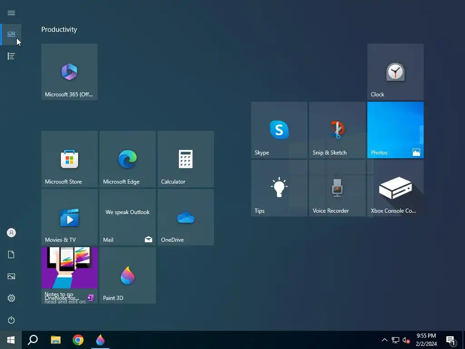Open Settings from the Start sidebar
465x349 pixels.
tap(11, 298)
